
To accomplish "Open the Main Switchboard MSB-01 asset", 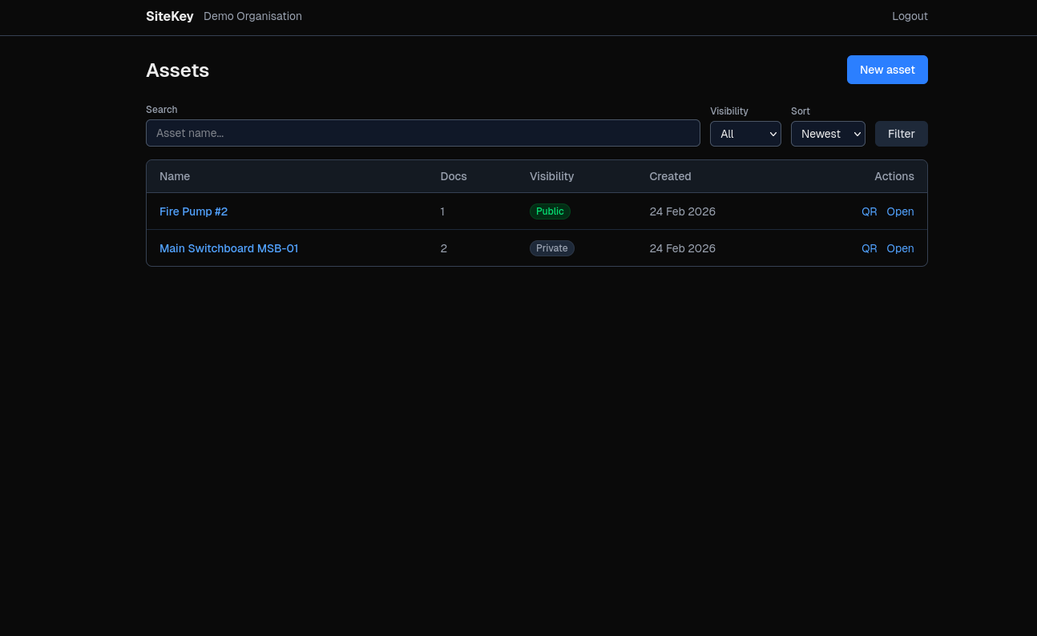I will pyautogui.click(x=228, y=248).
